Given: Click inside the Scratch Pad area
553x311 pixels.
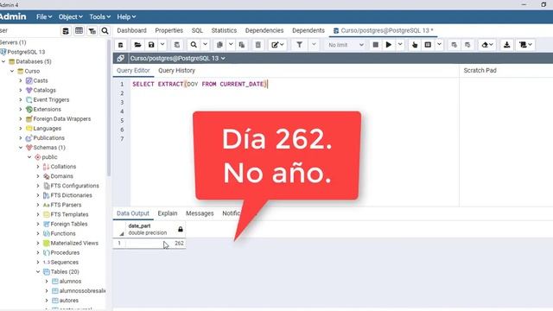Looking at the screenshot, I should tap(506, 141).
